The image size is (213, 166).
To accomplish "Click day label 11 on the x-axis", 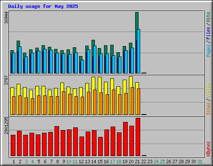I will [75, 161].
